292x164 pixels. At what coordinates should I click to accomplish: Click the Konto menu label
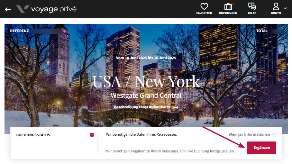[x=276, y=13]
